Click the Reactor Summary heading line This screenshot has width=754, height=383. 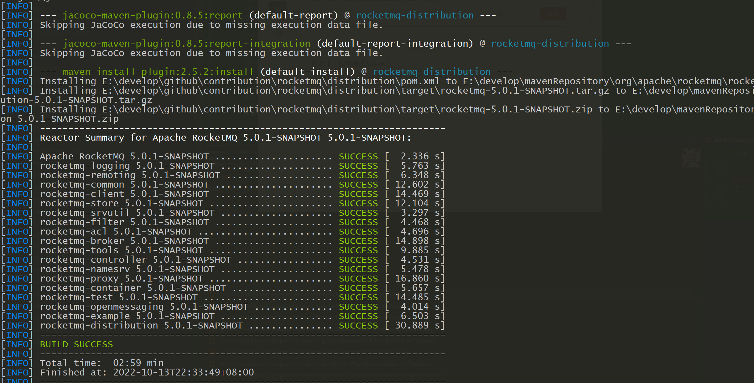[225, 137]
